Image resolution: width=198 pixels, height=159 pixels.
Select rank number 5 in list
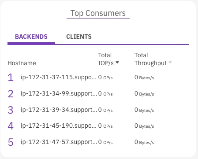[11, 142]
